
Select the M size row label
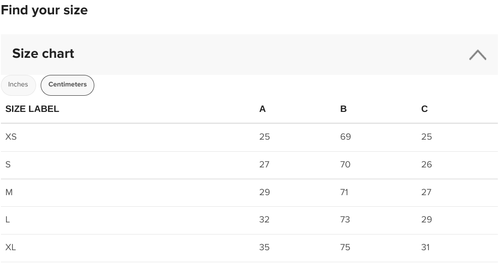click(9, 192)
